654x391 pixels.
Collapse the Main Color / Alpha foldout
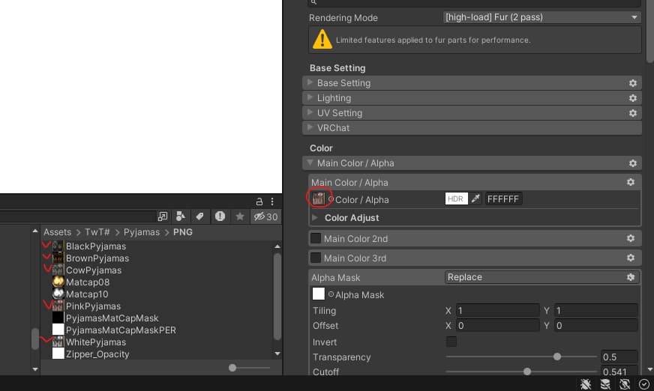pos(310,163)
